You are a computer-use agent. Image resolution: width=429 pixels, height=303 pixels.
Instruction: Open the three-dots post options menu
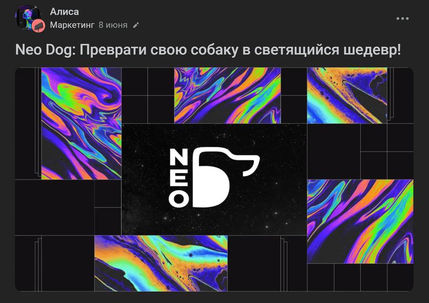coord(402,19)
